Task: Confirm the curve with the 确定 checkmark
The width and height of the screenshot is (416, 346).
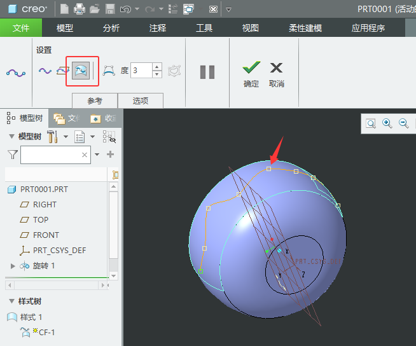Action: pos(251,74)
